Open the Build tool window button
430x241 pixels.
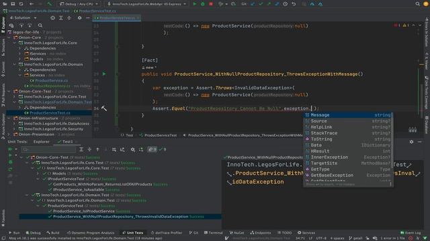[53, 233]
